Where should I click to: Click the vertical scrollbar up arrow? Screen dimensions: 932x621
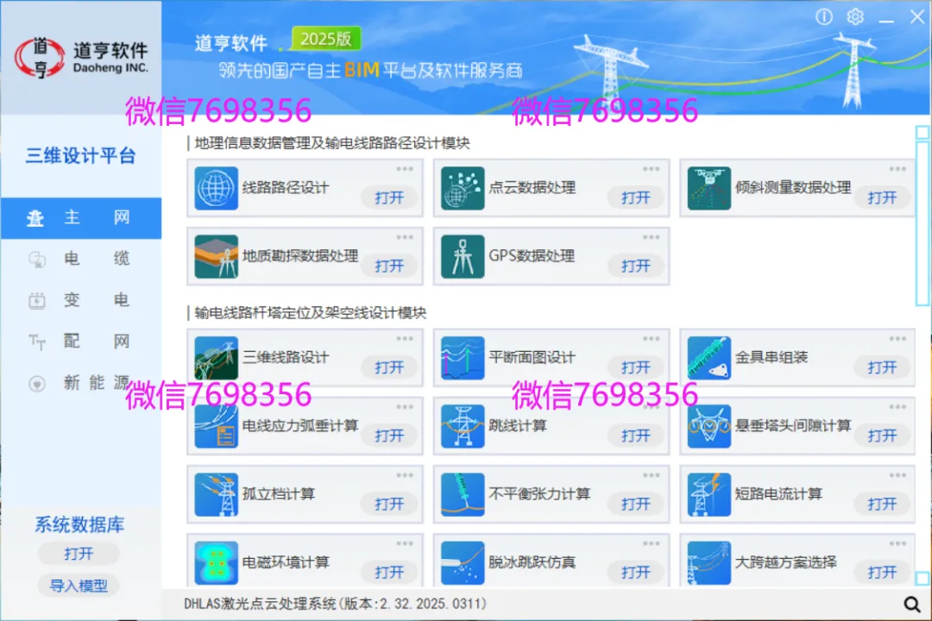[923, 132]
